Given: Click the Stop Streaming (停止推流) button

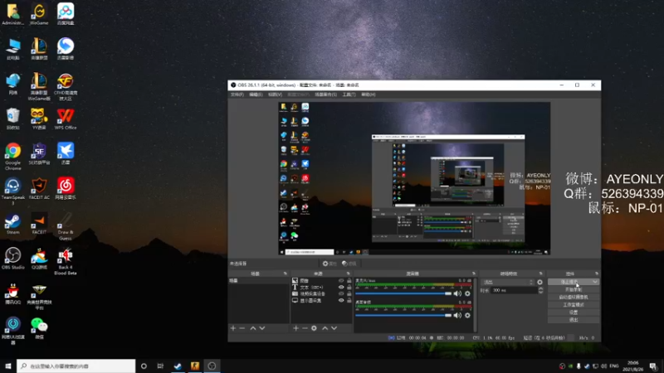Looking at the screenshot, I should click(x=569, y=282).
